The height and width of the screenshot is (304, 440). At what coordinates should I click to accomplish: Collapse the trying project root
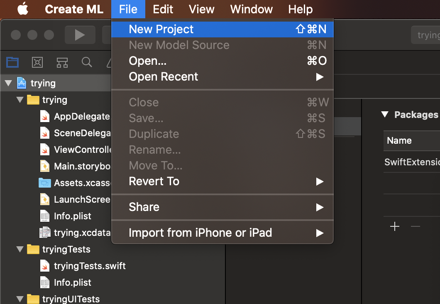8,83
